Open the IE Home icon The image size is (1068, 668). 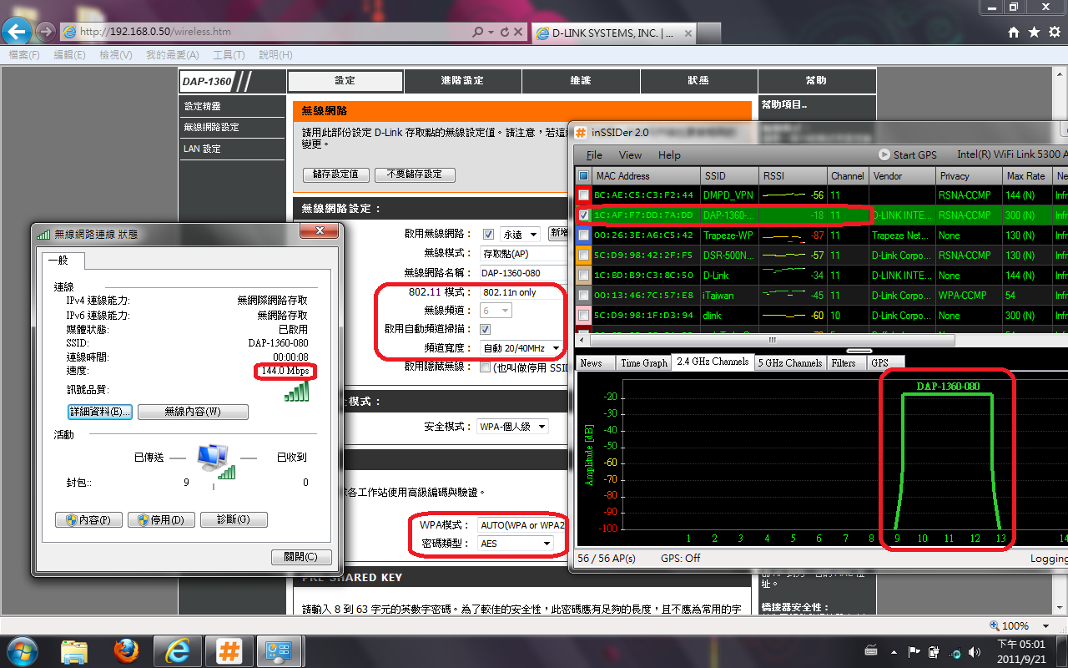coord(1014,32)
